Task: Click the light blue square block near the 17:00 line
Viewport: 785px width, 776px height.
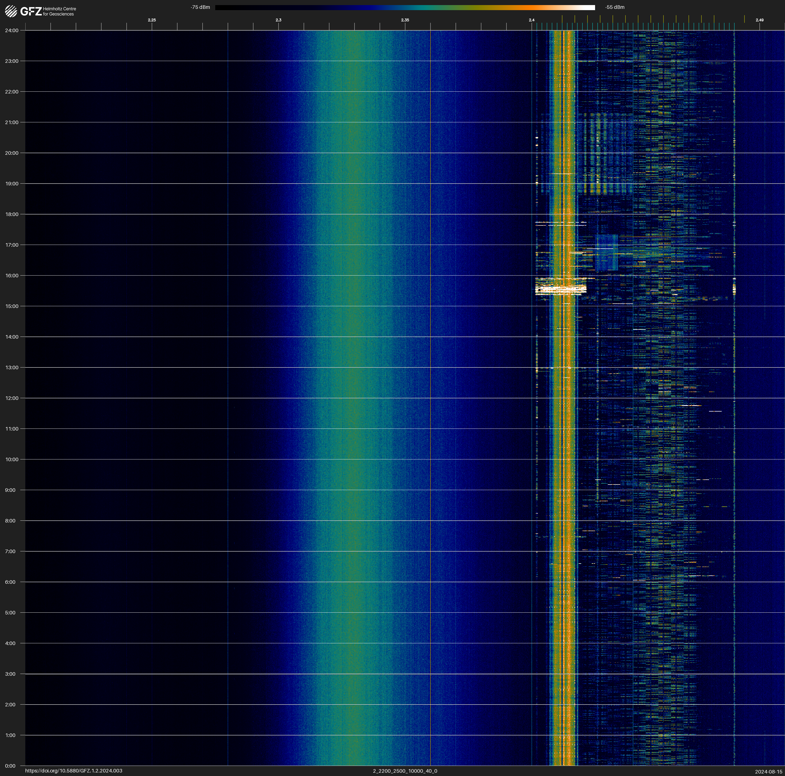Action: tap(606, 252)
